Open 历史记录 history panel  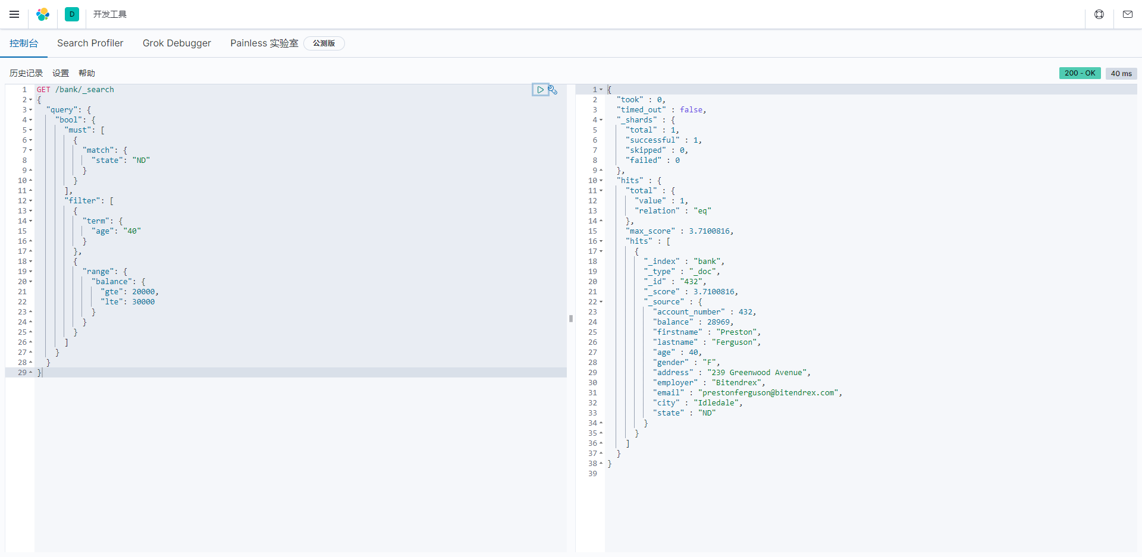pyautogui.click(x=26, y=73)
